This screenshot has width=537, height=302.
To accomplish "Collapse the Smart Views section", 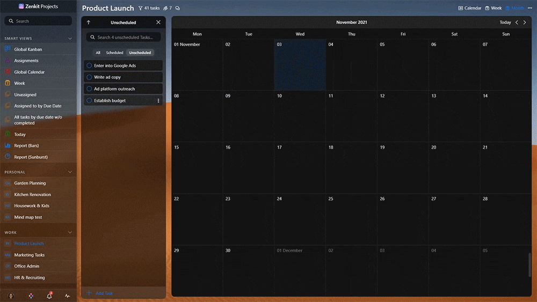I will [70, 38].
